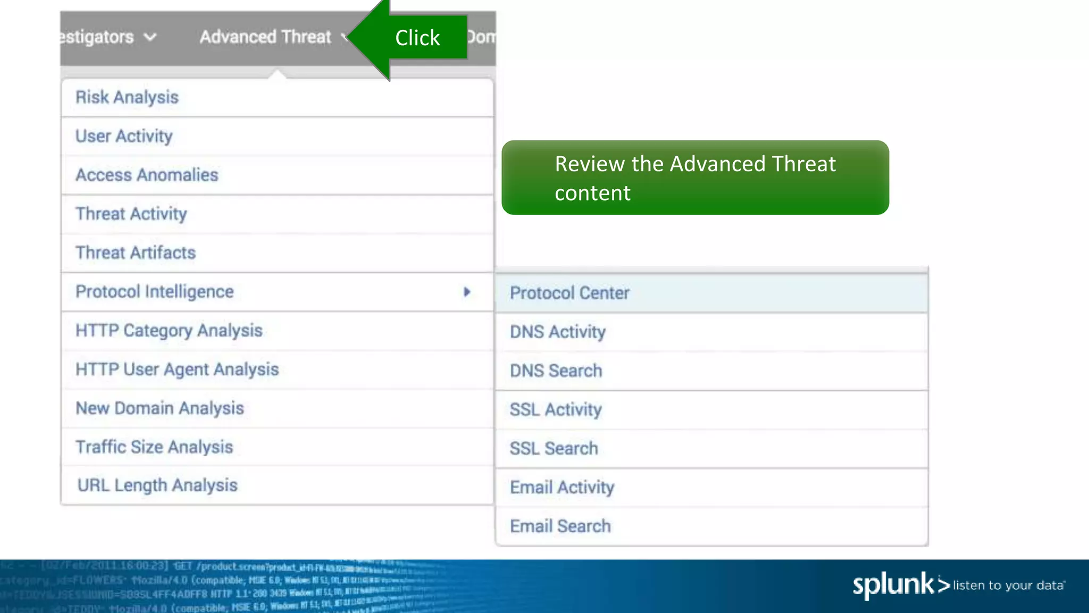The width and height of the screenshot is (1089, 613).
Task: Open HTTP Category Analysis
Action: pos(277,330)
